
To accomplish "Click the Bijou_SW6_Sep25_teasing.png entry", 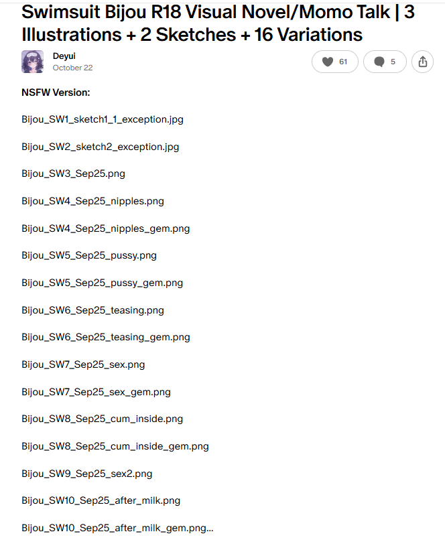I will pyautogui.click(x=92, y=310).
